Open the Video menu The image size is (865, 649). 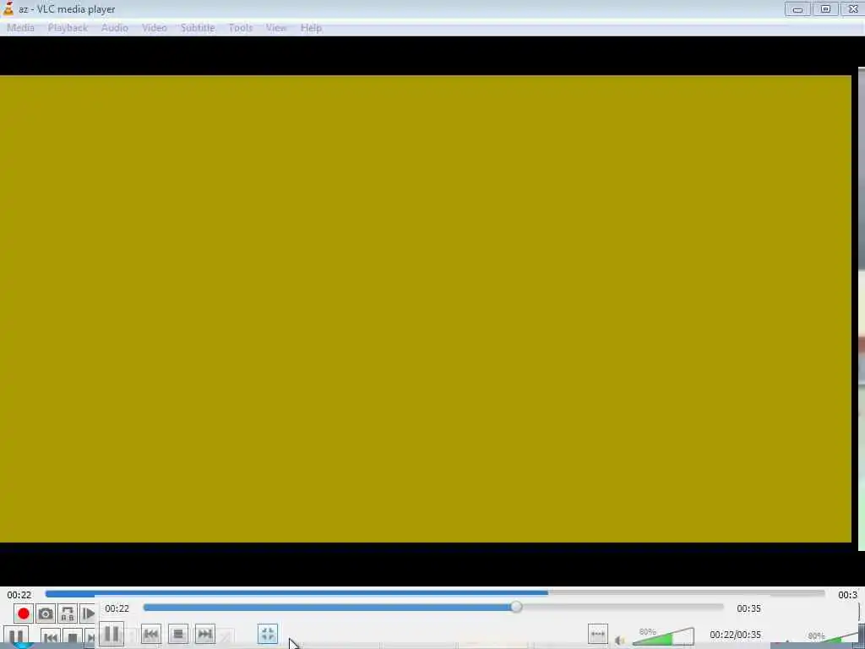(155, 28)
